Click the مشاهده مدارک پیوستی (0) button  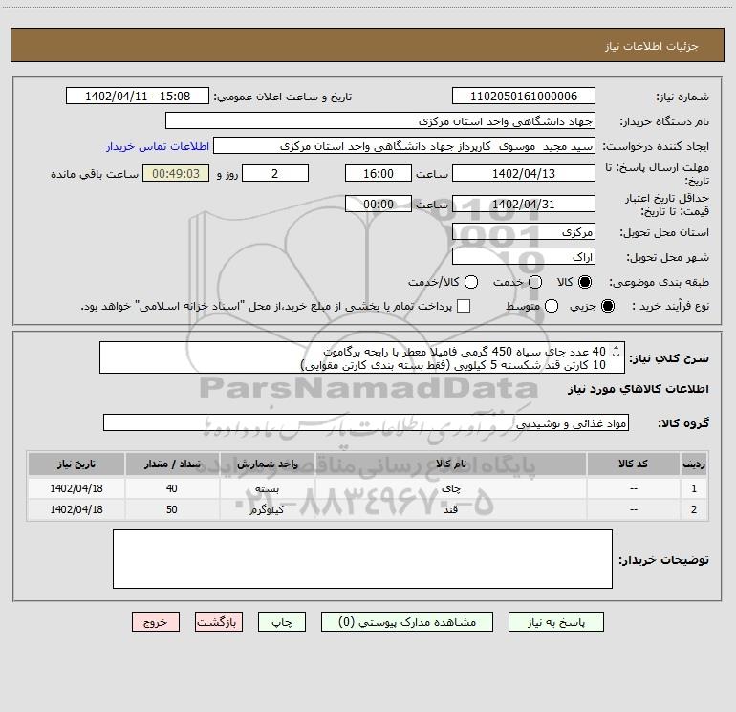click(407, 622)
